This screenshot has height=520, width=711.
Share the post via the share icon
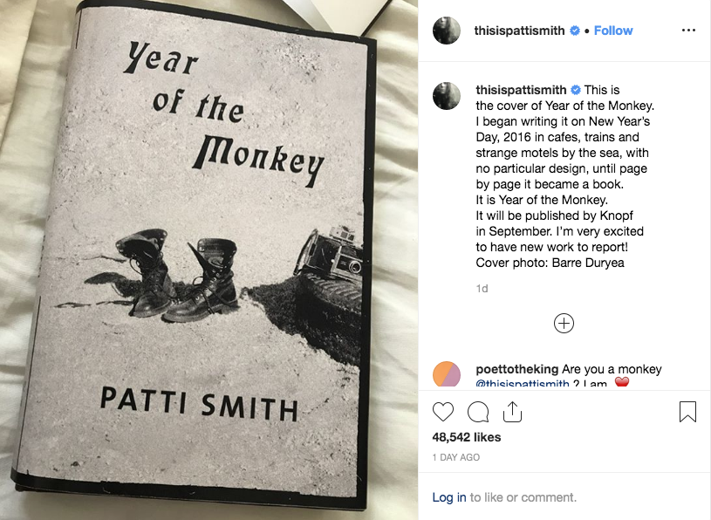pos(512,411)
